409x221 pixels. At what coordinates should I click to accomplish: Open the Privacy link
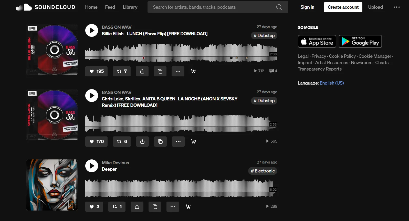click(319, 56)
